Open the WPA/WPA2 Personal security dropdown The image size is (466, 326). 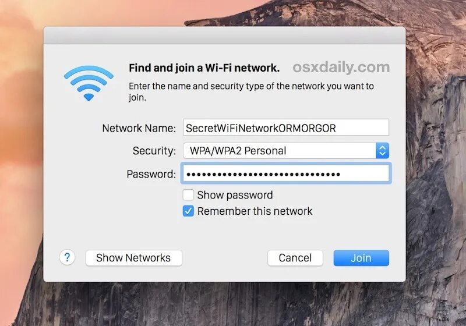[x=286, y=151]
